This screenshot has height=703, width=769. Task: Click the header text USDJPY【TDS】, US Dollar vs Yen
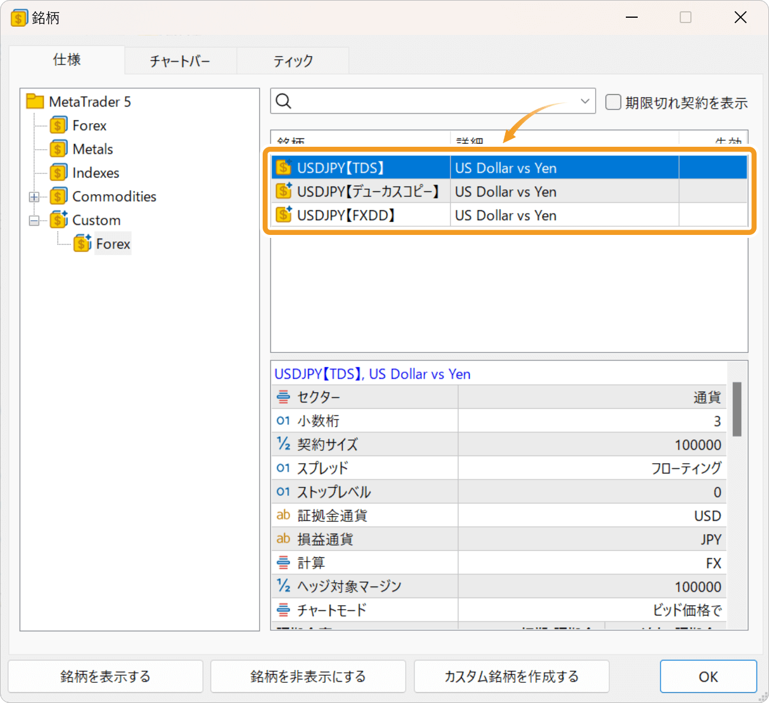[x=373, y=374]
